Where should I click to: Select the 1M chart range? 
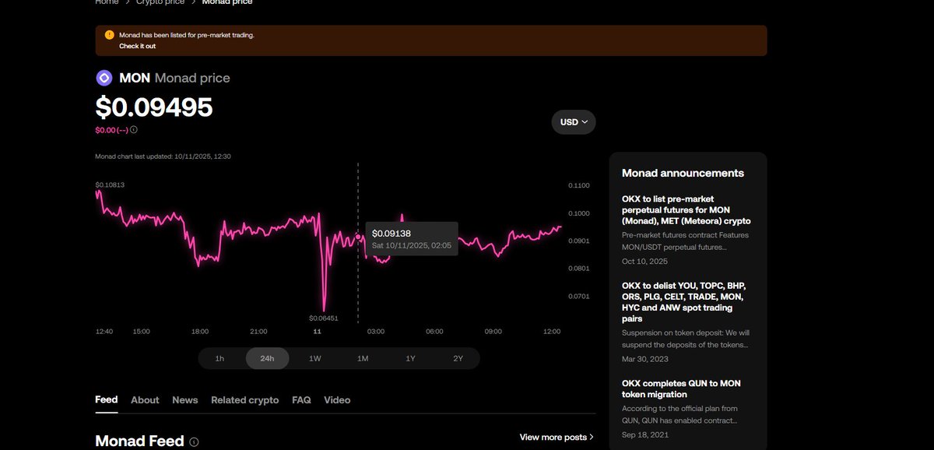click(x=363, y=358)
